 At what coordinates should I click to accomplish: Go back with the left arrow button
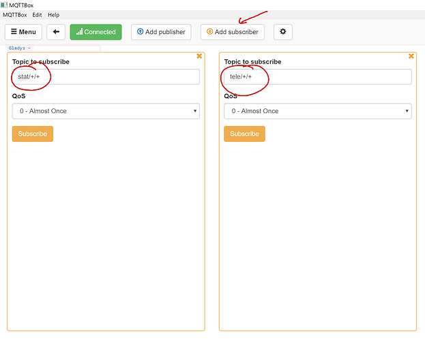[x=56, y=32]
